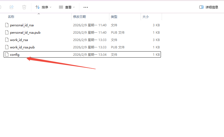Click the 3 KB size of work_id_rsa

coord(156,40)
